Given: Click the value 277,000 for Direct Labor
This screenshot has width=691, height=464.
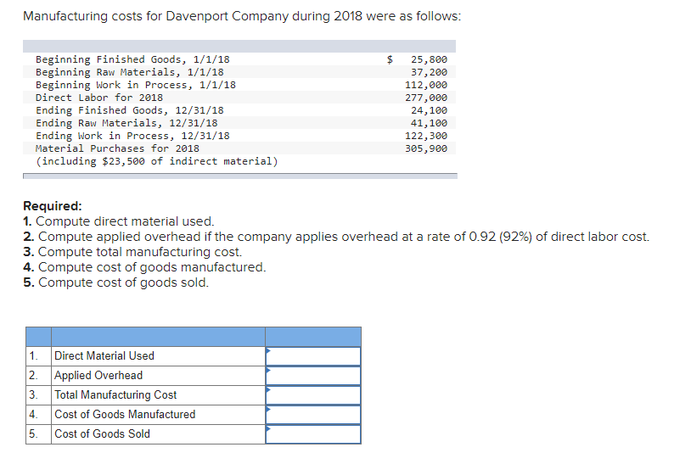Looking at the screenshot, I should 426,98.
